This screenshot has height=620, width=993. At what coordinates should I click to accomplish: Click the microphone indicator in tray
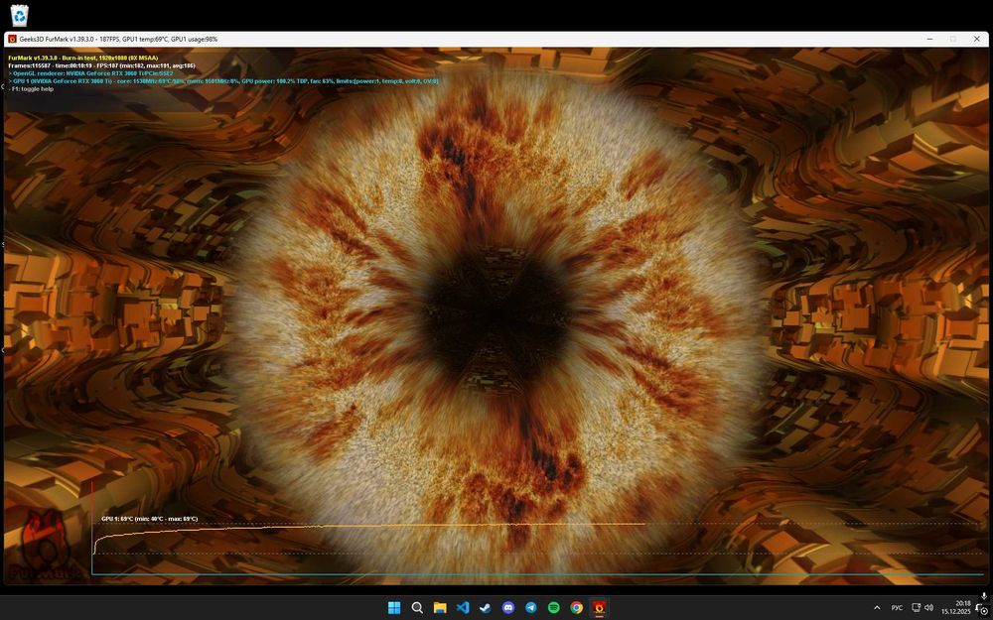point(983,596)
